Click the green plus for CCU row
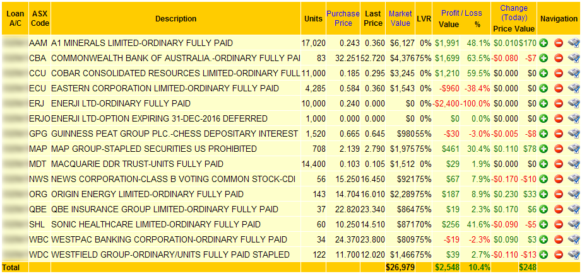 coord(543,73)
